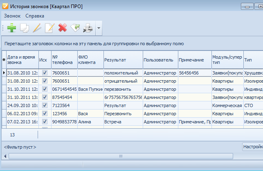The height and width of the screenshot is (171, 263).
Task: Open the Справка menu
Action: point(35,16)
